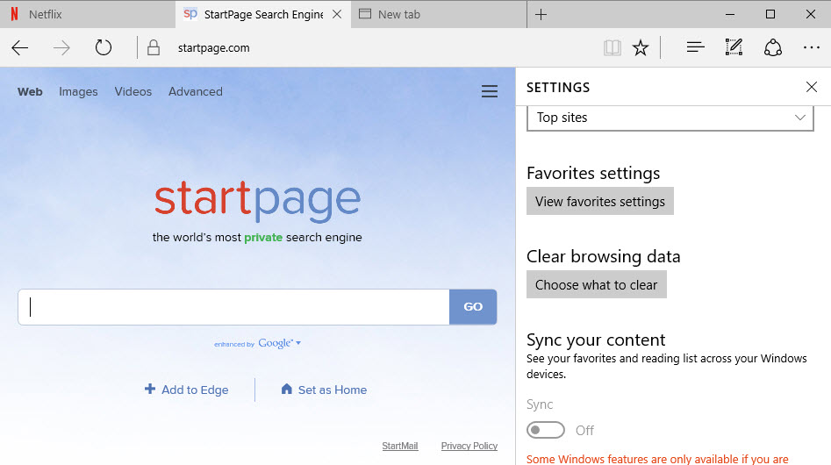Screen dimensions: 831x465
Task: Click Choose what to clear button
Action: click(x=597, y=285)
